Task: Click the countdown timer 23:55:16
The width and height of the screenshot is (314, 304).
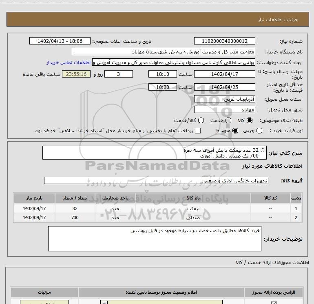Action: pos(76,74)
